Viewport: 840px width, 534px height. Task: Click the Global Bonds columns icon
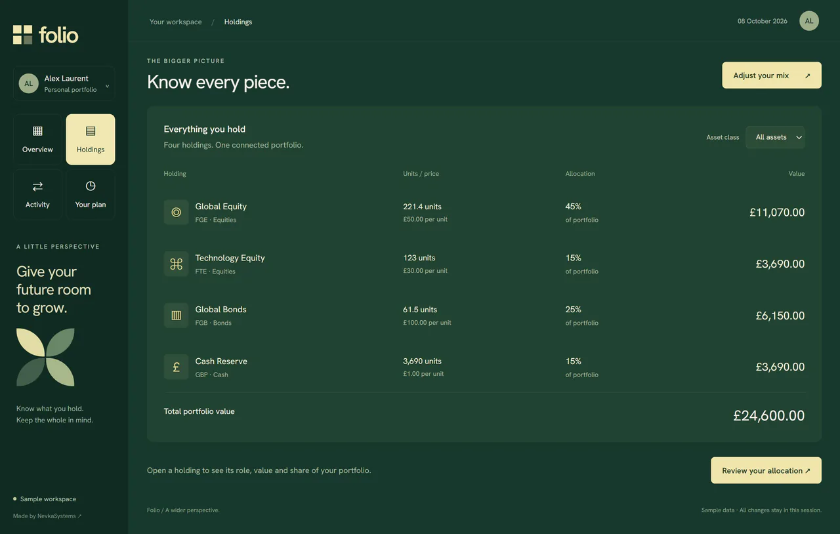click(x=176, y=315)
